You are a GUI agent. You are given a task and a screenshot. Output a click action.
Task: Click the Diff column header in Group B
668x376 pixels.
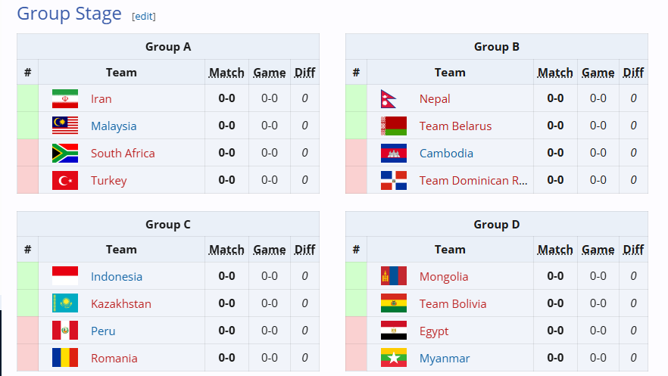(633, 73)
